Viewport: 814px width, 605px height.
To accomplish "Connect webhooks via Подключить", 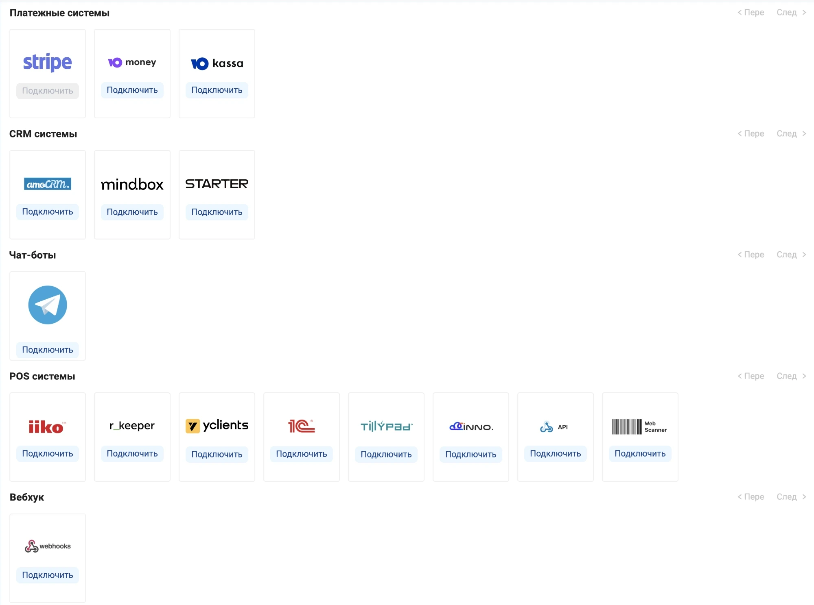I will [x=48, y=575].
